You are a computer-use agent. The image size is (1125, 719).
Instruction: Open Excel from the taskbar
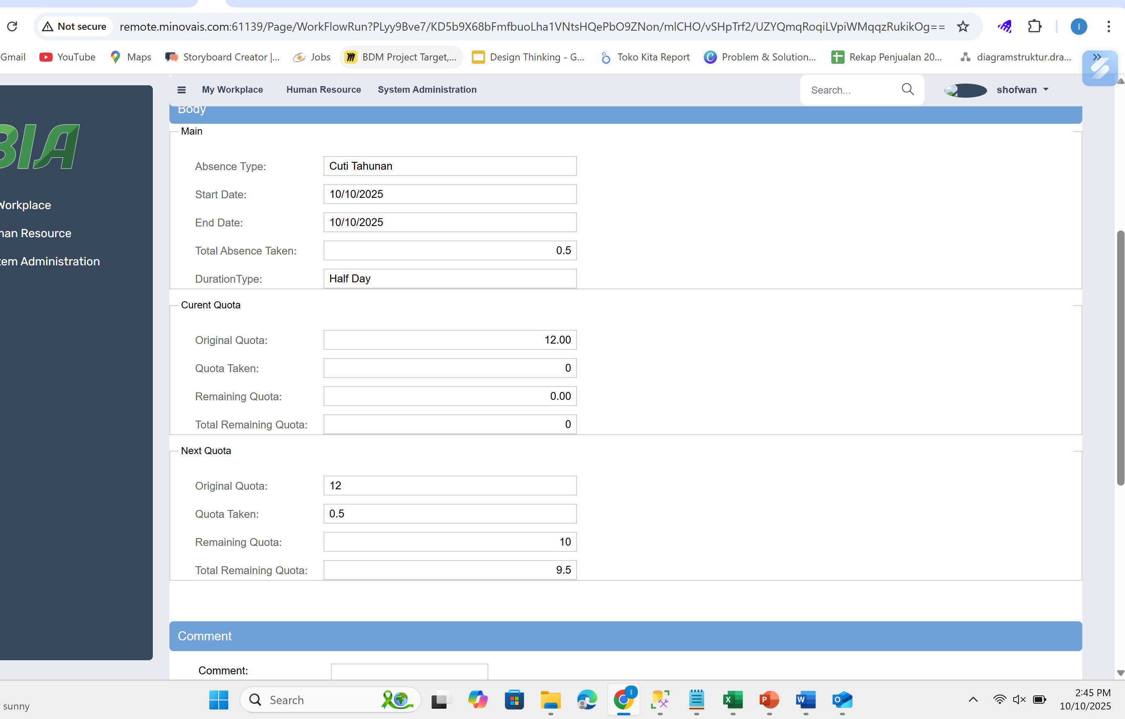coord(733,700)
